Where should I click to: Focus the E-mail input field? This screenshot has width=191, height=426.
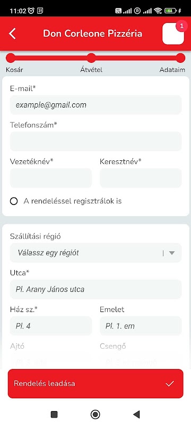pyautogui.click(x=96, y=105)
